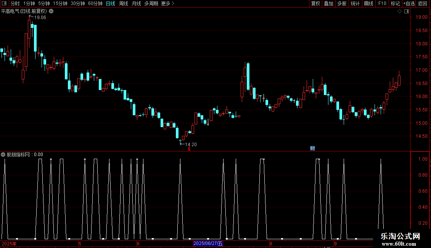Click the 2025/06/27/五 date label

click(208, 243)
